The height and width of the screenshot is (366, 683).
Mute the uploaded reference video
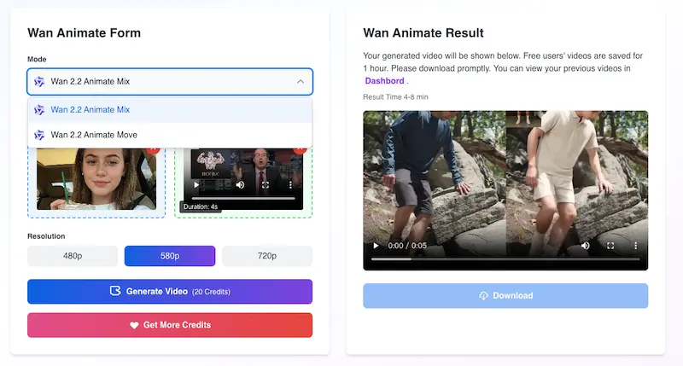[240, 184]
